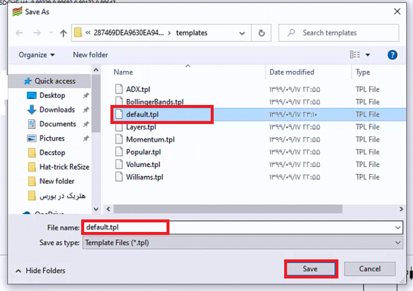Screen dimensions: 413x291
Task: Expand the address bar path dropdown
Action: pyautogui.click(x=242, y=33)
